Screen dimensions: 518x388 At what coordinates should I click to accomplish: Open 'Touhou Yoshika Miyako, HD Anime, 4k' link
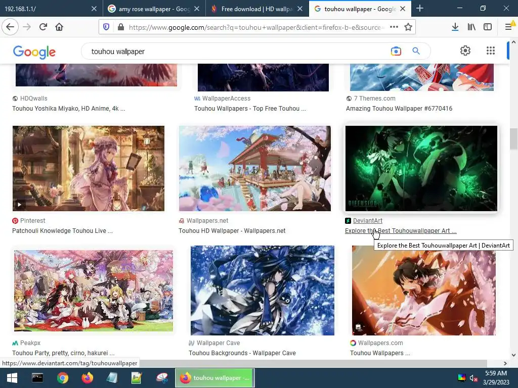69,109
